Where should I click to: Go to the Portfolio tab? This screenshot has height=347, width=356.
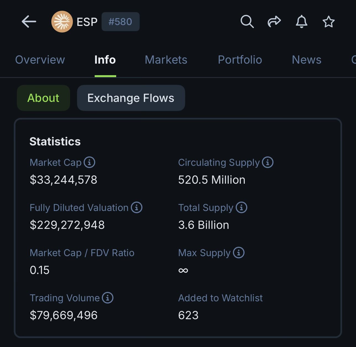(x=240, y=60)
